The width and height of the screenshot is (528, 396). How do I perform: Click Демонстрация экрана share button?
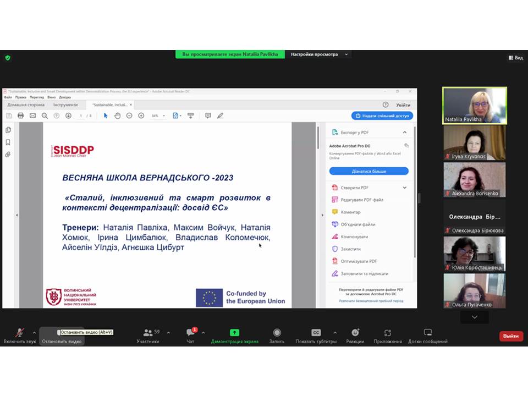(235, 335)
